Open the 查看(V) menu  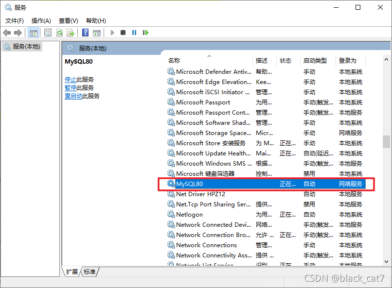(68, 21)
